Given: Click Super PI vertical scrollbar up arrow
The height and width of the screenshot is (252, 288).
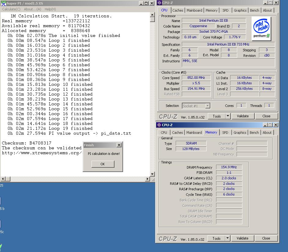Looking at the screenshot, I should (x=152, y=14).
